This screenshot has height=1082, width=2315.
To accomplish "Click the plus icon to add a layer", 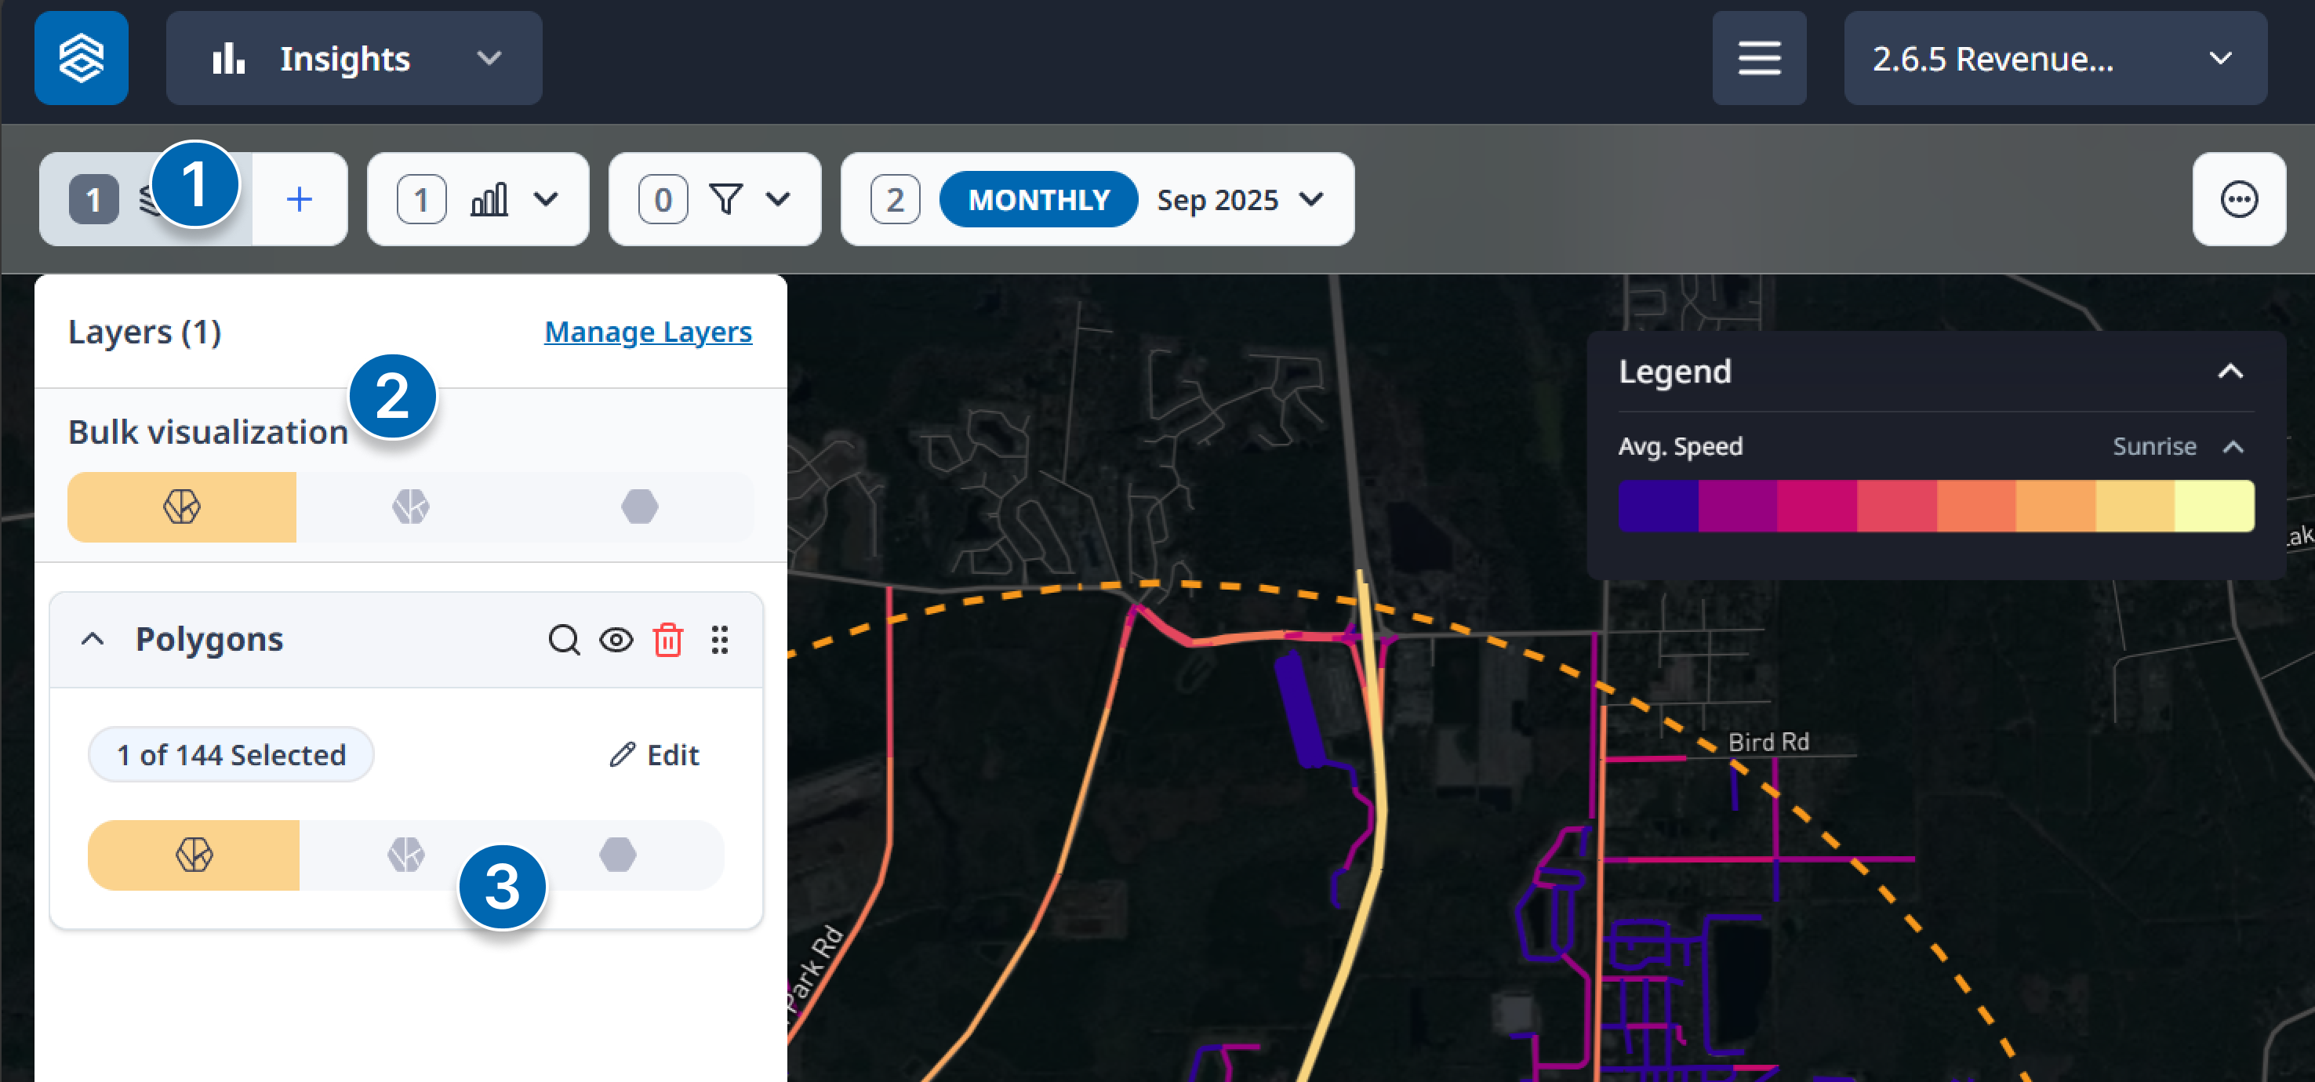I will pos(300,198).
